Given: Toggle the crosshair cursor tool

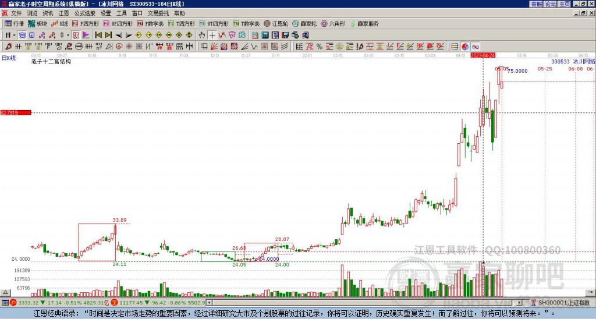Looking at the screenshot, I should pyautogui.click(x=212, y=36).
